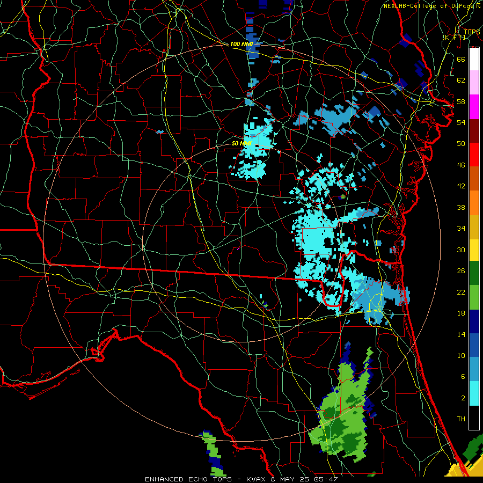The height and width of the screenshot is (483, 483).
Task: Click the yellow swatch in the legend
Action: click(x=474, y=250)
